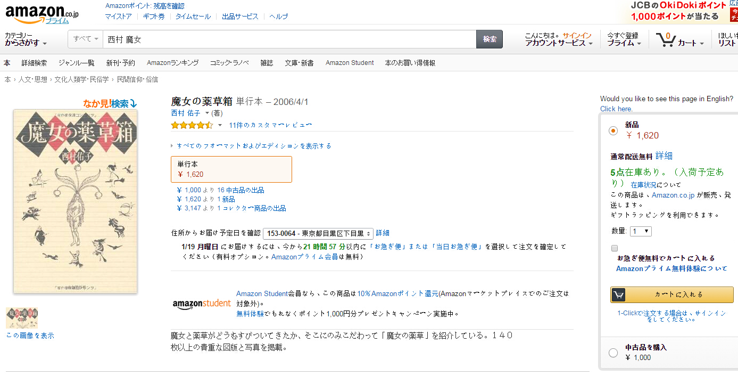738x376 pixels.
Task: Open the small book cover thumbnail
Action: pos(22,318)
